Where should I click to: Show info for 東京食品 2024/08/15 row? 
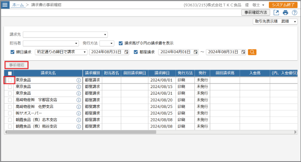click(x=79, y=87)
